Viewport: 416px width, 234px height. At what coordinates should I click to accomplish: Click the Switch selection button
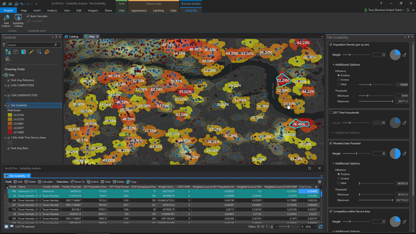point(92,182)
